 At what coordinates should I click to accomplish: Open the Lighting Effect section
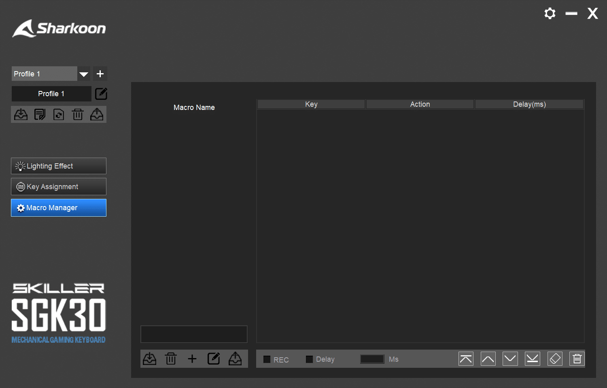[x=59, y=166]
